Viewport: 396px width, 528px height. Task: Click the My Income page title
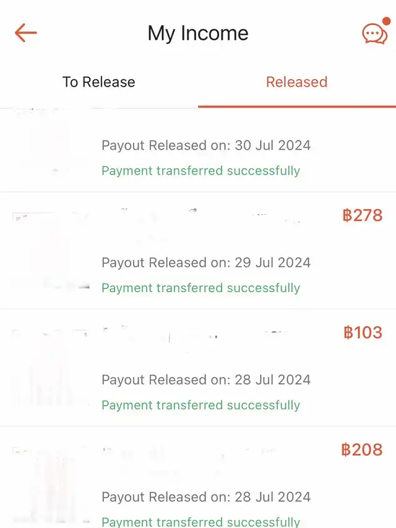198,33
